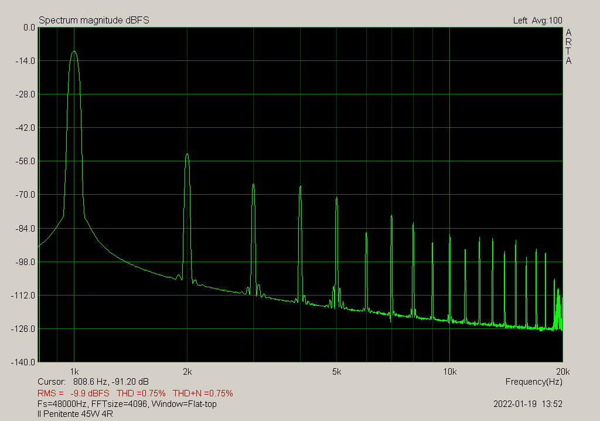Click the 'THD+N =0.75%' readout

[x=203, y=393]
